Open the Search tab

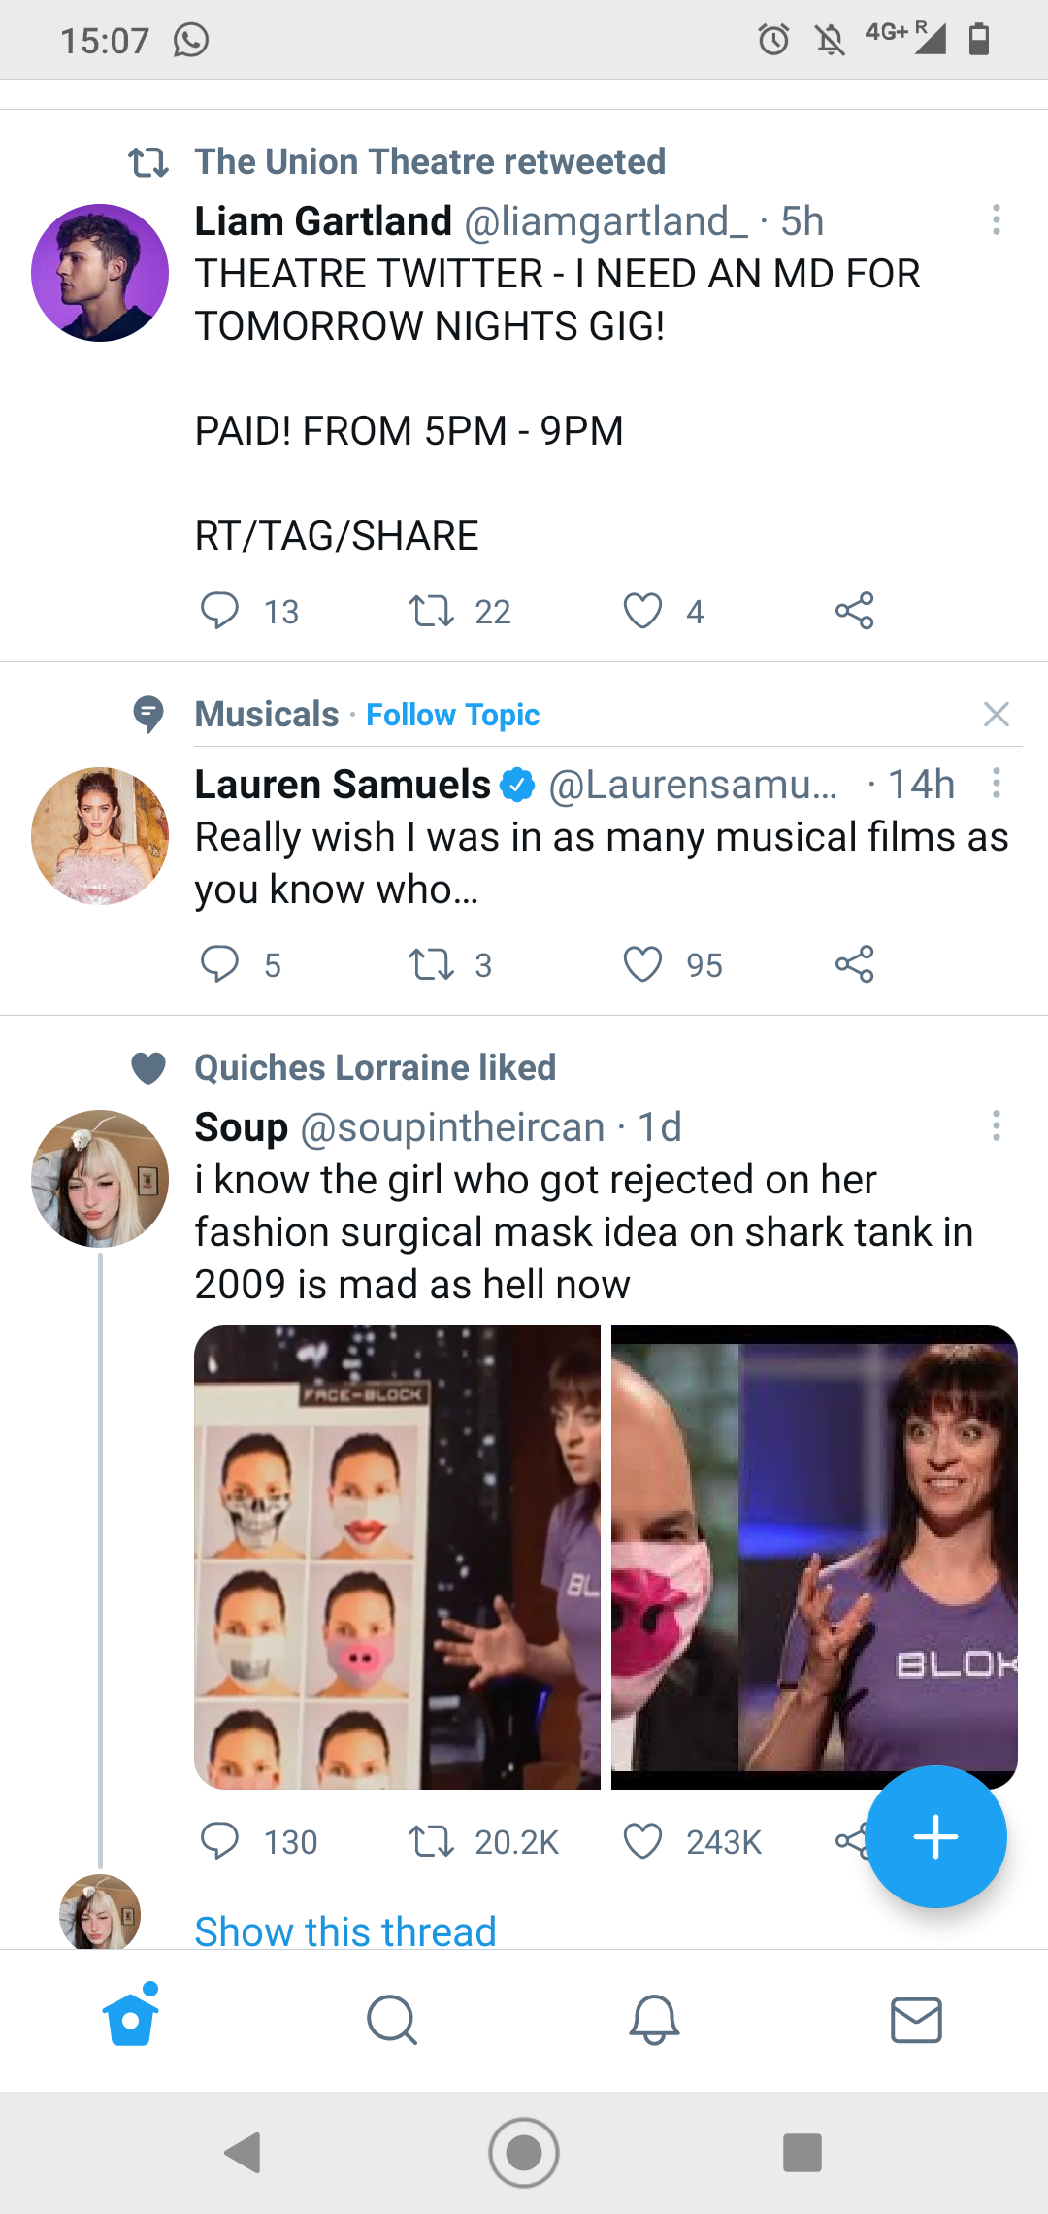coord(392,2021)
